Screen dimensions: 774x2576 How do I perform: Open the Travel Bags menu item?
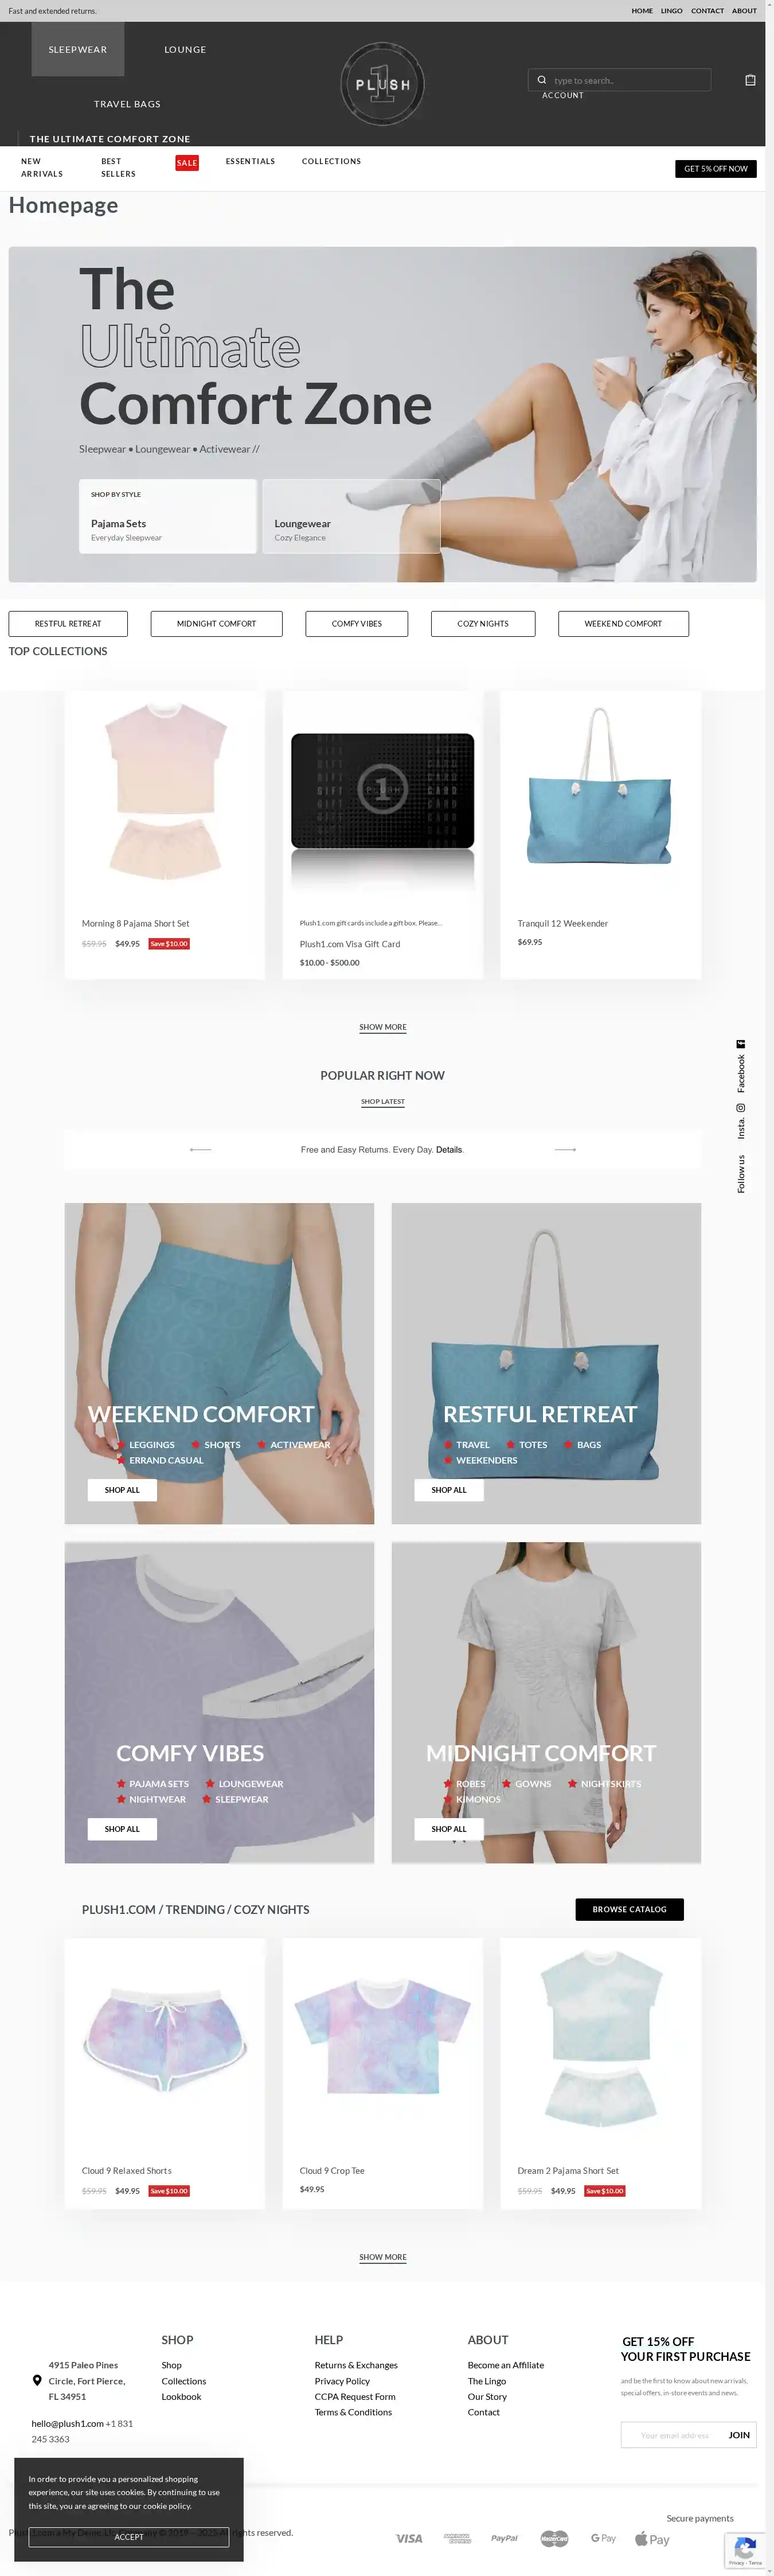pos(127,104)
